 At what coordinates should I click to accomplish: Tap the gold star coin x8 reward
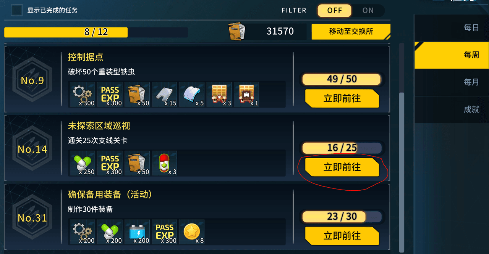[192, 231]
